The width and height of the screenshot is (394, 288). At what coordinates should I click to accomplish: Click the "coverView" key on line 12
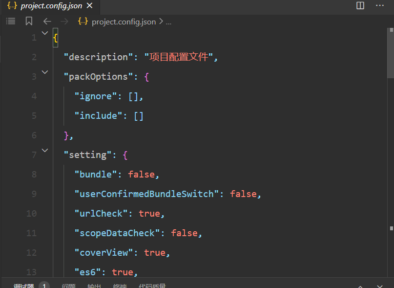tap(104, 253)
